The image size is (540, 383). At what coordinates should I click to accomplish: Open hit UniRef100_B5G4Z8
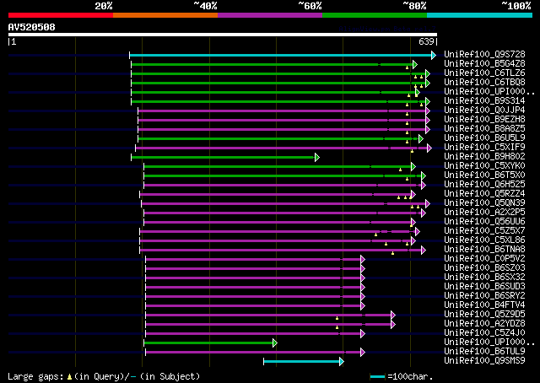click(x=484, y=64)
